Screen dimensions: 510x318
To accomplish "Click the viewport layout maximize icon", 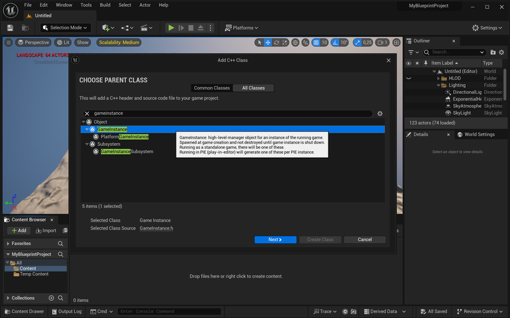I will (x=396, y=42).
